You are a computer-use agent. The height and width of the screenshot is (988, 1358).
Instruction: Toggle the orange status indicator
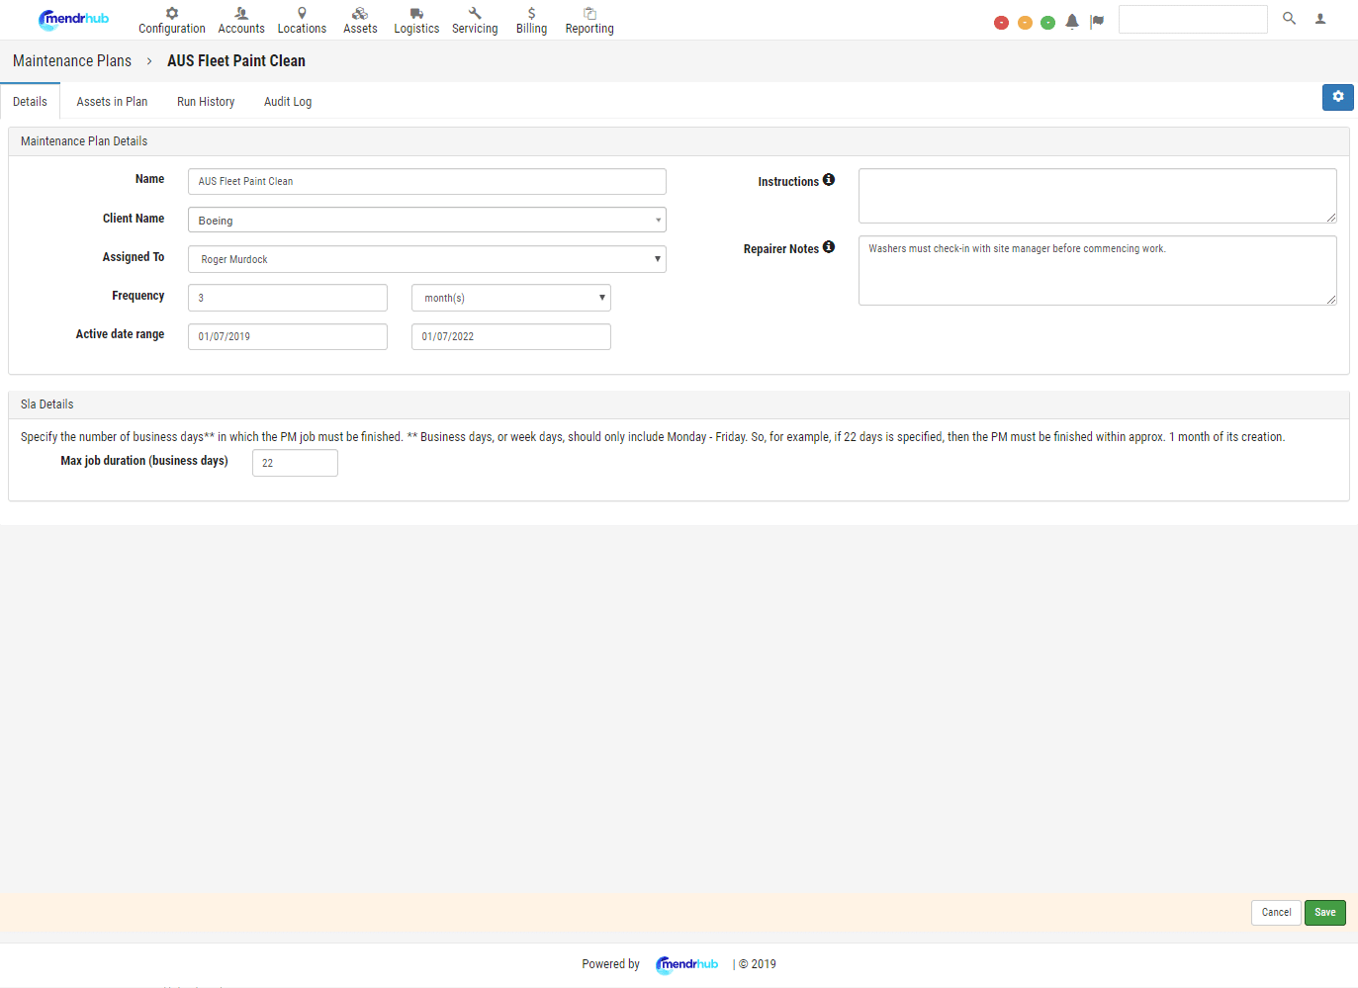pos(1025,21)
